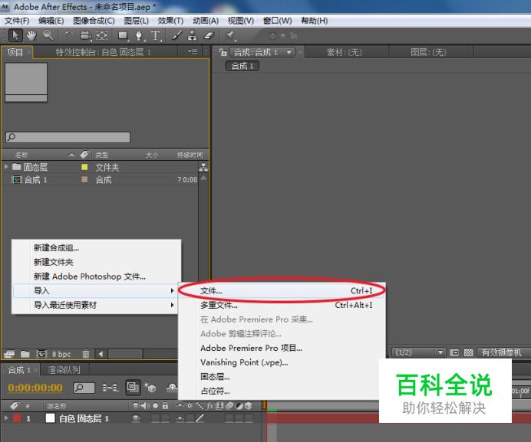Click the 名称 column sort arrow

[x=71, y=155]
